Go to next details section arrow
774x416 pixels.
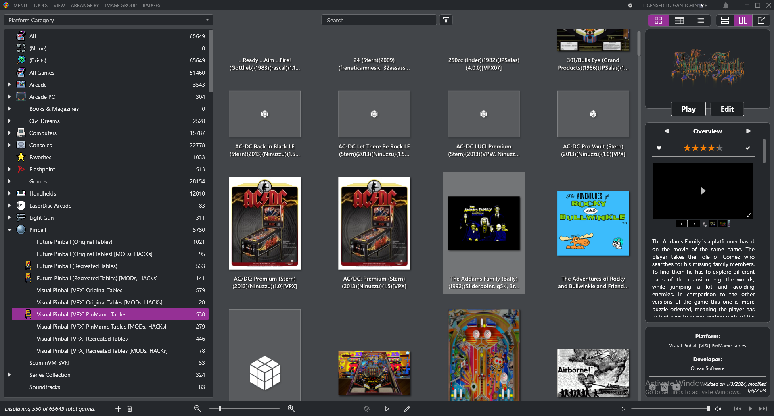pyautogui.click(x=749, y=131)
